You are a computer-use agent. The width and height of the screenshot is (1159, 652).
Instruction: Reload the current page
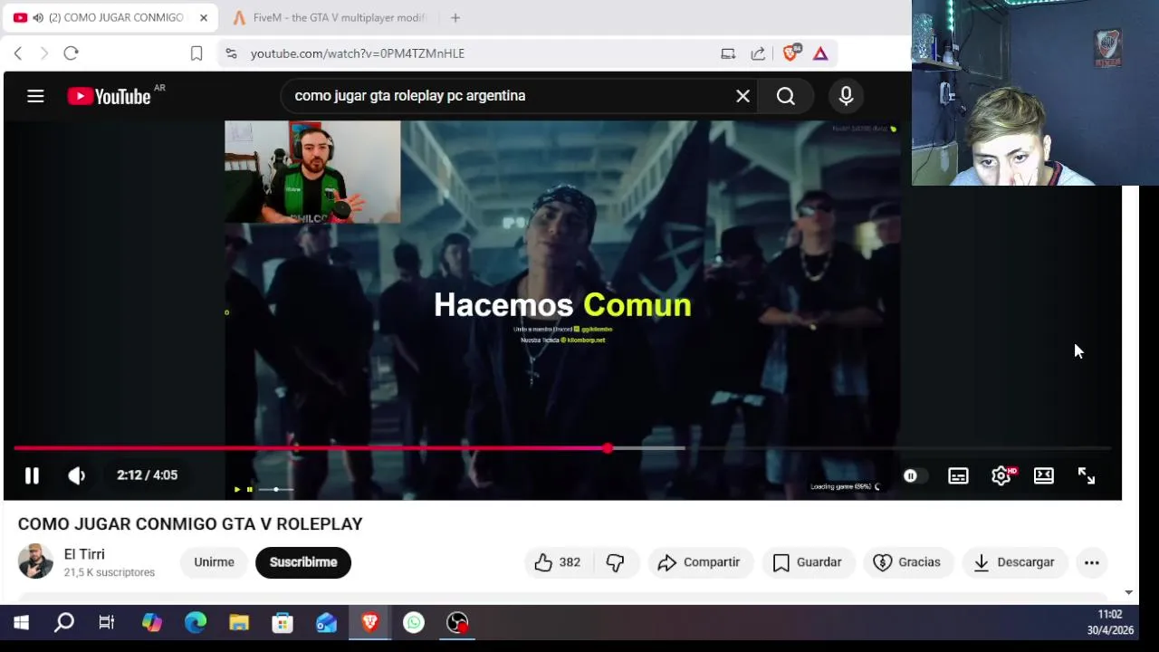pos(71,53)
